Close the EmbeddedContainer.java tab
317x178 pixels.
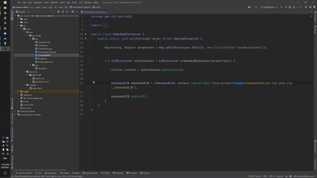pyautogui.click(x=107, y=12)
